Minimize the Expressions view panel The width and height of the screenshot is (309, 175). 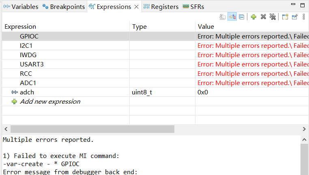293,4
